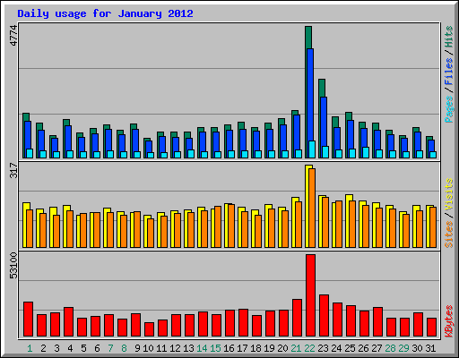Select the red KBytes bar for day 22
The image size is (459, 358).
pos(310,295)
